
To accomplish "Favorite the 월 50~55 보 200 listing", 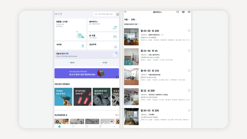I will click(x=189, y=110).
